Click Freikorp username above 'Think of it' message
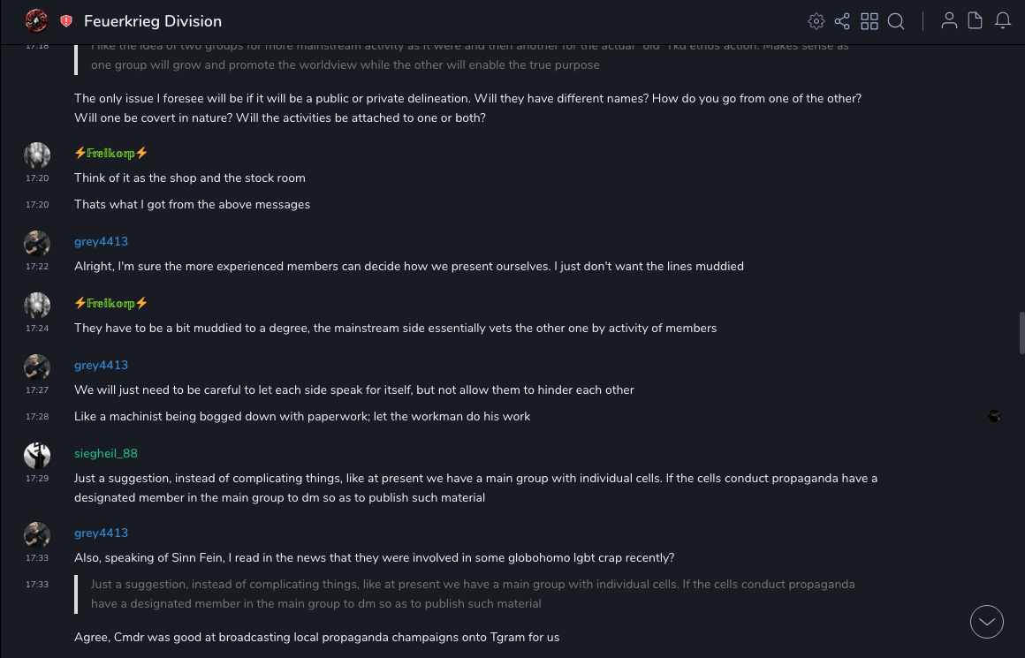The width and height of the screenshot is (1025, 658). click(110, 153)
